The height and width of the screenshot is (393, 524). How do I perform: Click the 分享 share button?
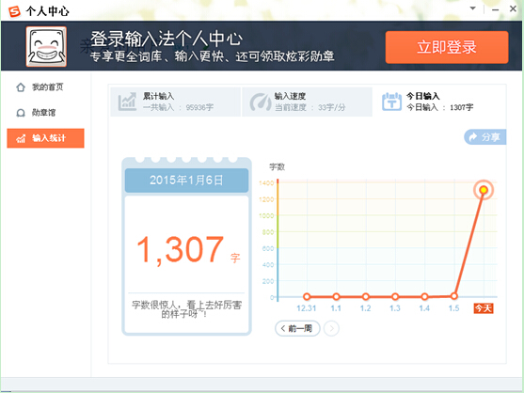[x=484, y=137]
